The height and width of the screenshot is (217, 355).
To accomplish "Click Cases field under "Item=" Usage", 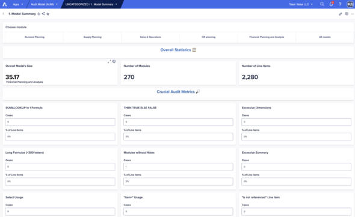I will tap(178, 212).
